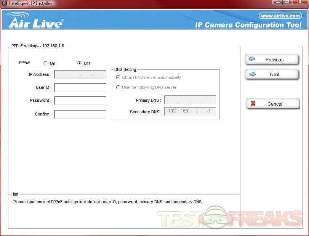The height and width of the screenshot is (236, 309).
Task: Select the PPPoE Off radio button
Action: [79, 63]
